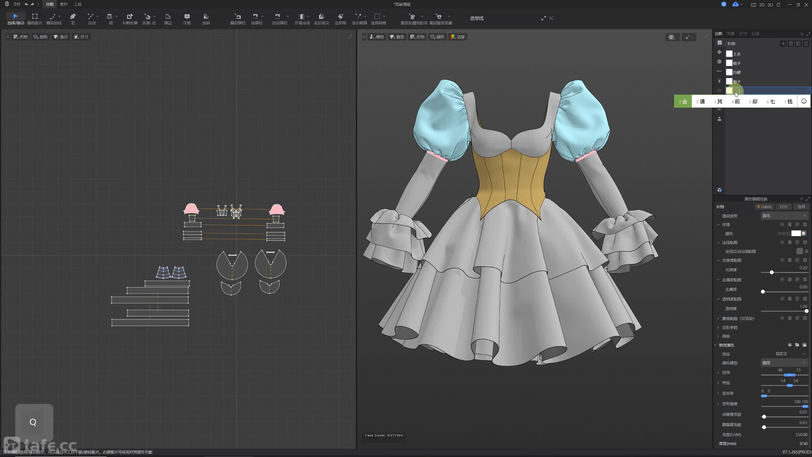Open the zipper category in sidebar
The width and height of the screenshot is (812, 457).
pos(719,81)
